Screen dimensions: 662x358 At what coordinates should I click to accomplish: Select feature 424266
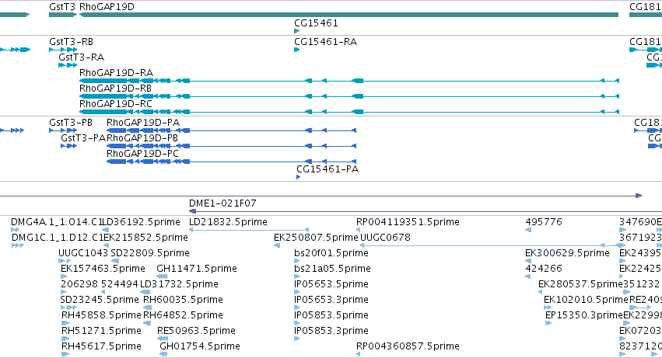pos(544,269)
